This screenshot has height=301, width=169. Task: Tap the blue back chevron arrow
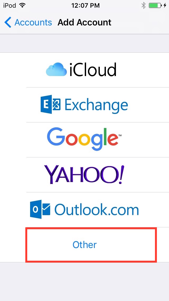coord(8,22)
